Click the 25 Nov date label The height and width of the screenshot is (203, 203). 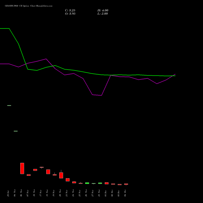(x=80, y=193)
